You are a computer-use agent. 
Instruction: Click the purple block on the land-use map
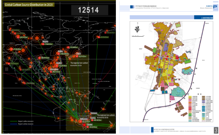tap(165, 47)
